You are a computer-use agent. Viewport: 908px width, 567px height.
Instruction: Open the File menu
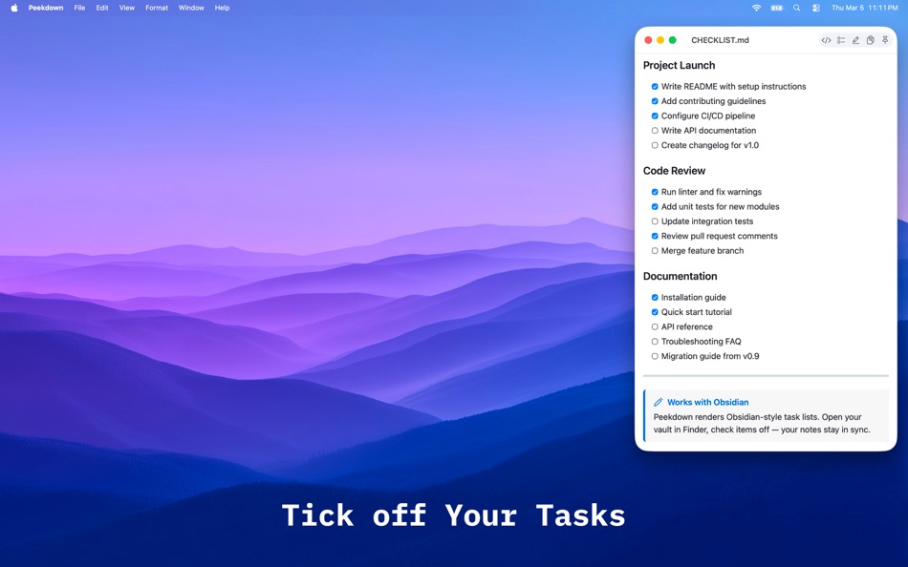[79, 8]
